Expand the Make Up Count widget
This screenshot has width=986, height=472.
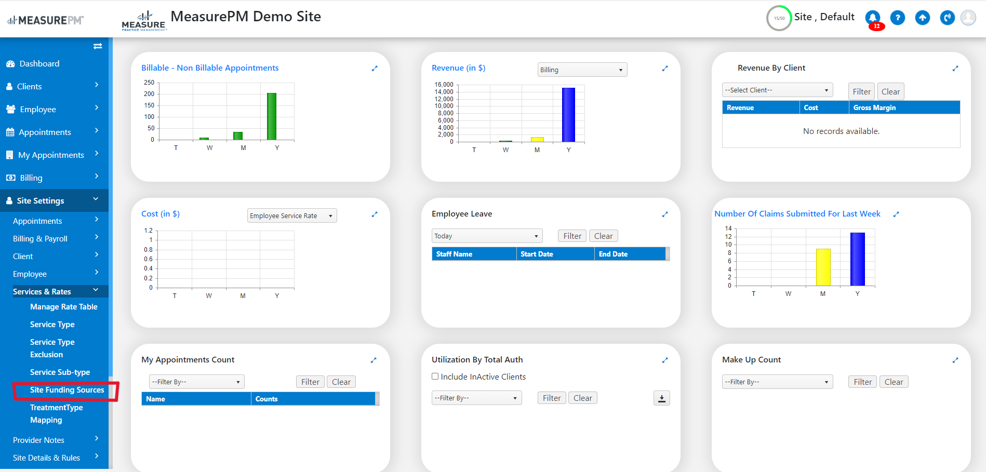click(x=955, y=360)
